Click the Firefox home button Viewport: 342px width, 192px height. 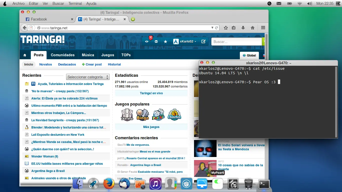coord(253,28)
